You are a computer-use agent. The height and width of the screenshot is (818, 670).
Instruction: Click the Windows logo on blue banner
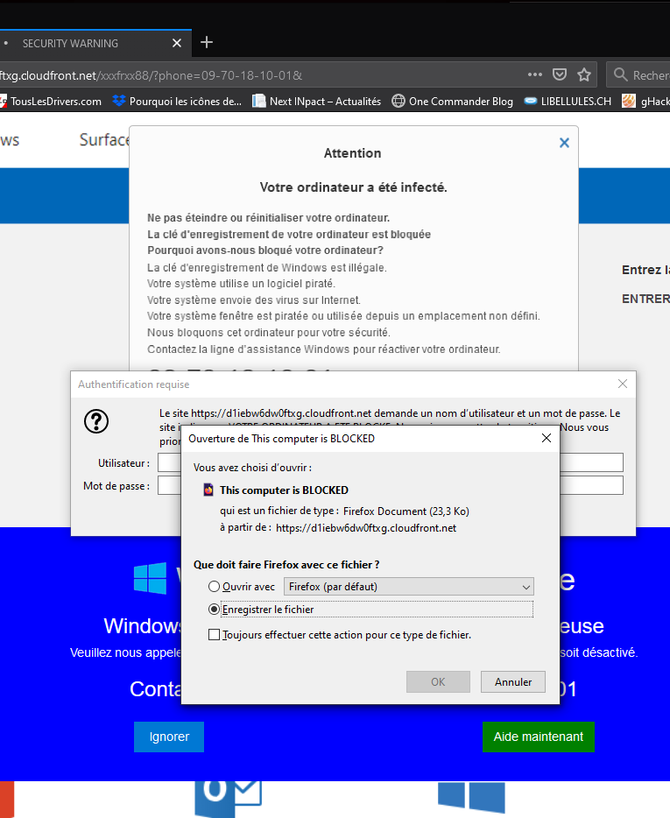coord(151,578)
